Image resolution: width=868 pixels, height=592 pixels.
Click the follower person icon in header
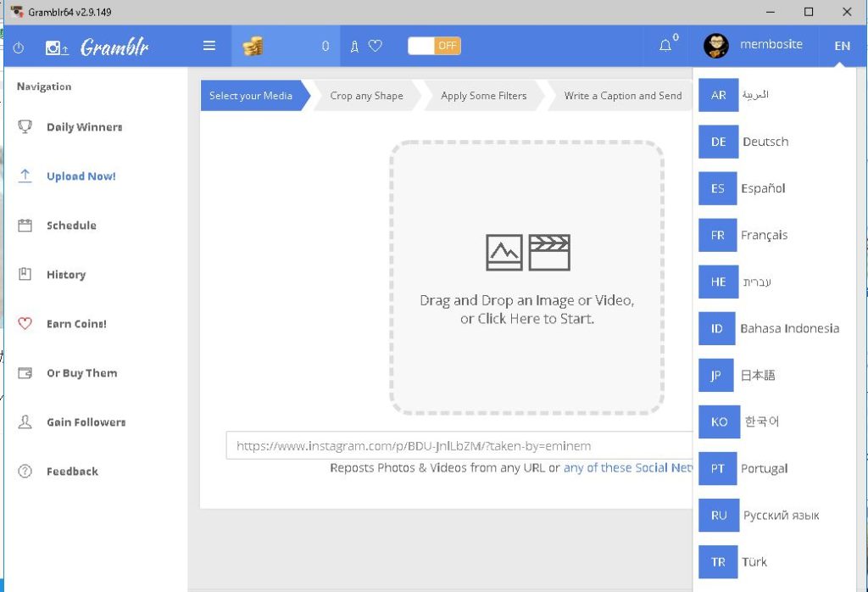(x=354, y=47)
